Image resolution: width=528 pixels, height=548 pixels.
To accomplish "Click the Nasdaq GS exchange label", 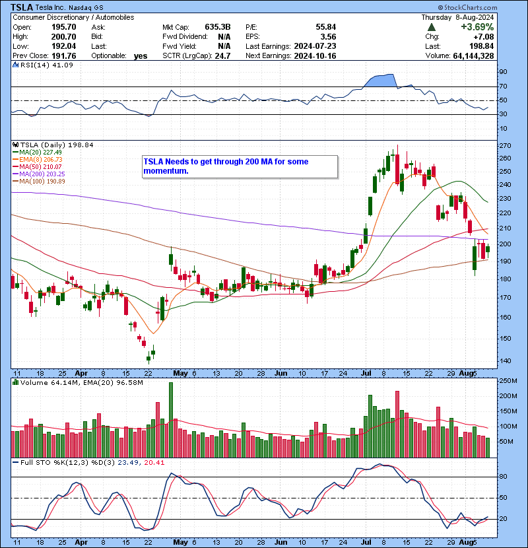I will click(x=86, y=8).
